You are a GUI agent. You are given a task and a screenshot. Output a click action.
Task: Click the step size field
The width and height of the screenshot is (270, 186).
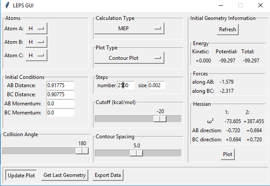157,85
